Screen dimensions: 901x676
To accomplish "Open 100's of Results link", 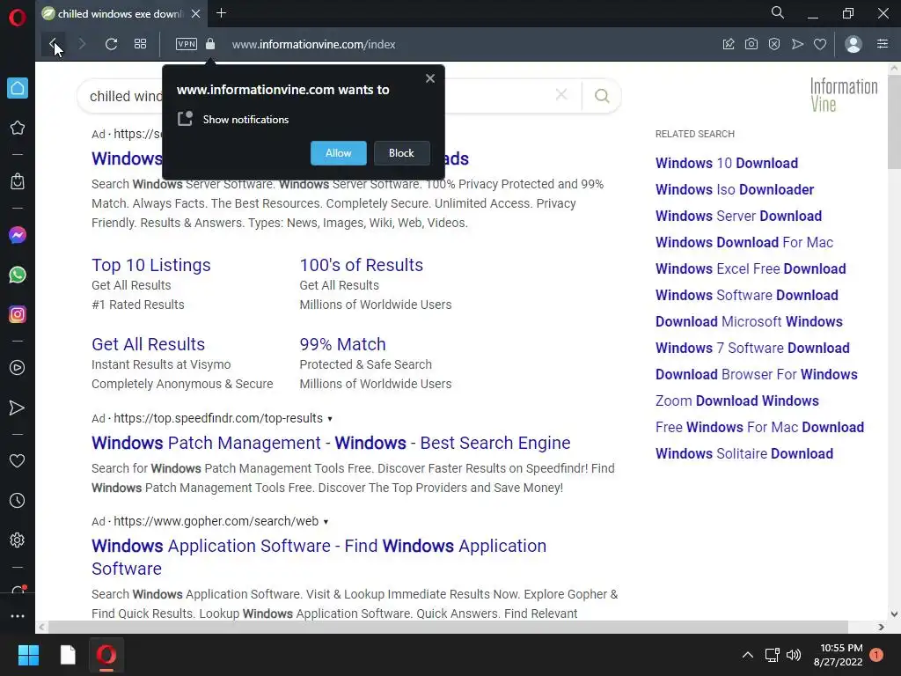I will click(x=362, y=265).
